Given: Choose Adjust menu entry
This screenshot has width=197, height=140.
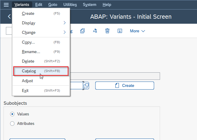Looking at the screenshot, I should click(41, 81).
